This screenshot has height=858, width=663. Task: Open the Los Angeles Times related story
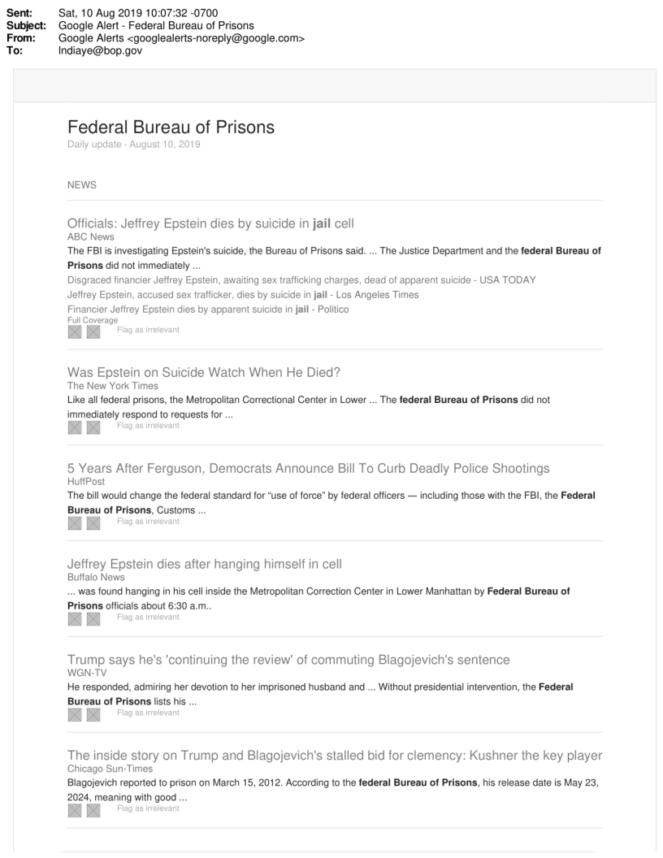[243, 294]
